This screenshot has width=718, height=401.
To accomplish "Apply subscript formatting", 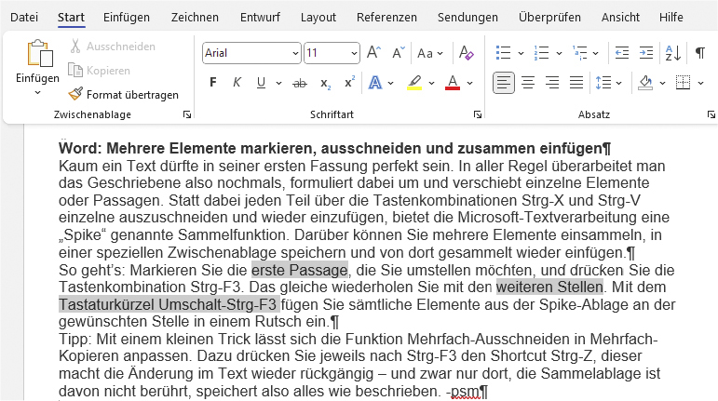I will pyautogui.click(x=326, y=83).
